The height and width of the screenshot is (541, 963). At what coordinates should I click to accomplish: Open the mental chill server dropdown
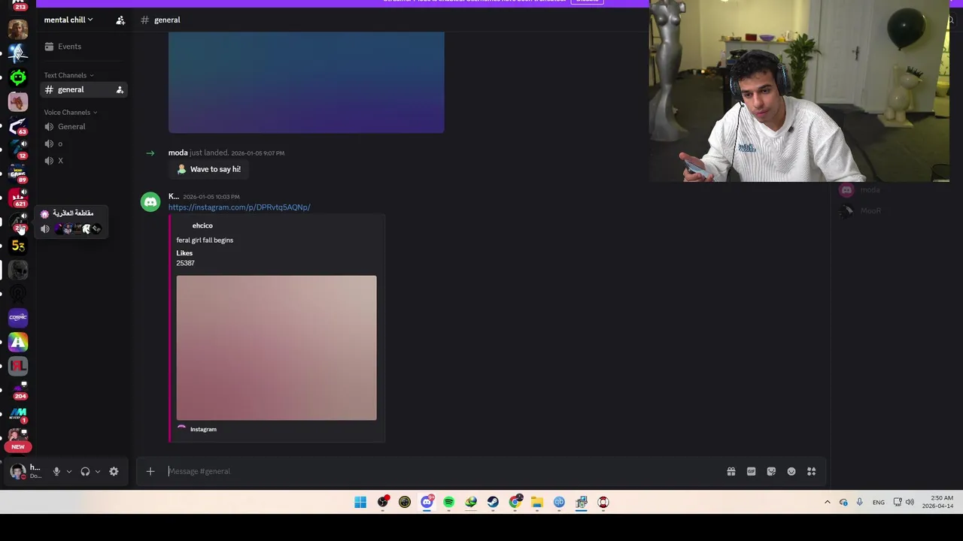(x=68, y=20)
